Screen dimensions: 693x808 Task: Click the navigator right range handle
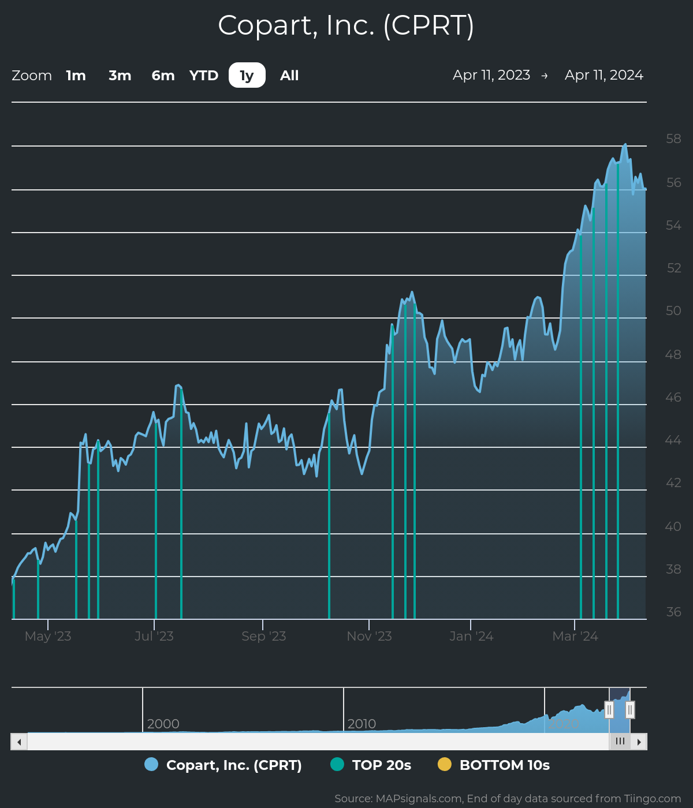(630, 709)
